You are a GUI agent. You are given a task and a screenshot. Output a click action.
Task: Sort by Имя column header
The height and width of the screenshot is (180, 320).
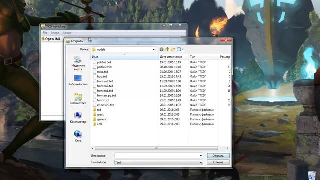tap(124, 57)
